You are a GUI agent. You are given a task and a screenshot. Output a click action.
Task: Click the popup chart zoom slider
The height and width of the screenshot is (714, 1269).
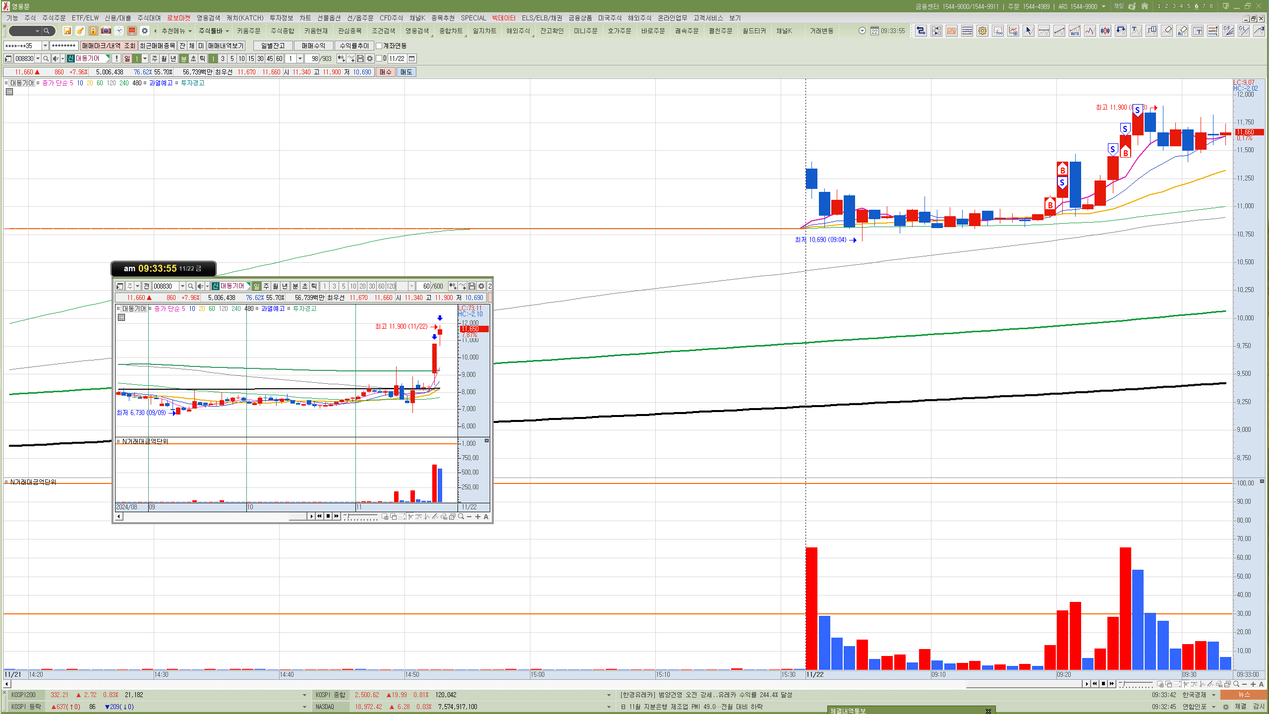pos(361,517)
